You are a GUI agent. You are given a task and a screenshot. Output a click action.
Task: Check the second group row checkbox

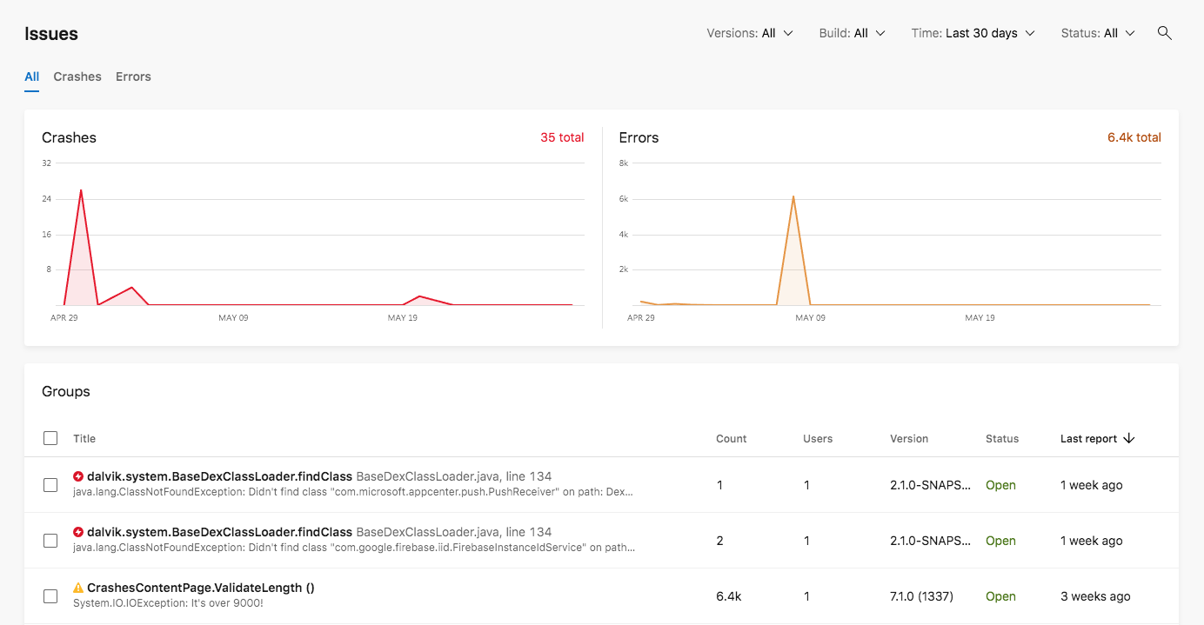click(x=50, y=541)
